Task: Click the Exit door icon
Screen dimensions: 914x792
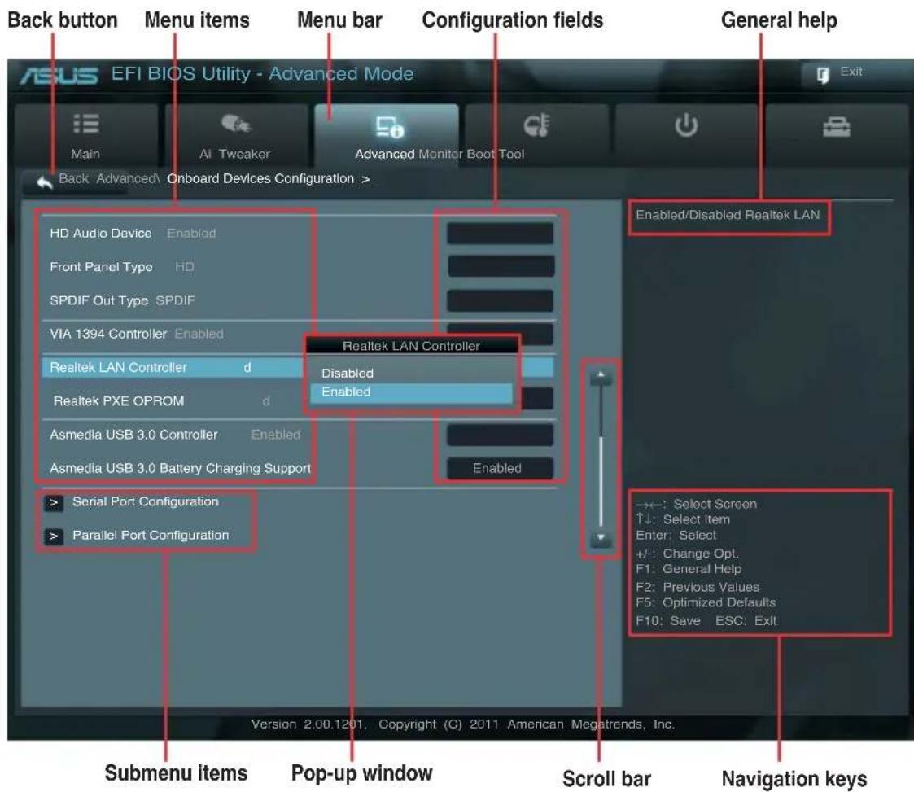Action: pyautogui.click(x=823, y=75)
